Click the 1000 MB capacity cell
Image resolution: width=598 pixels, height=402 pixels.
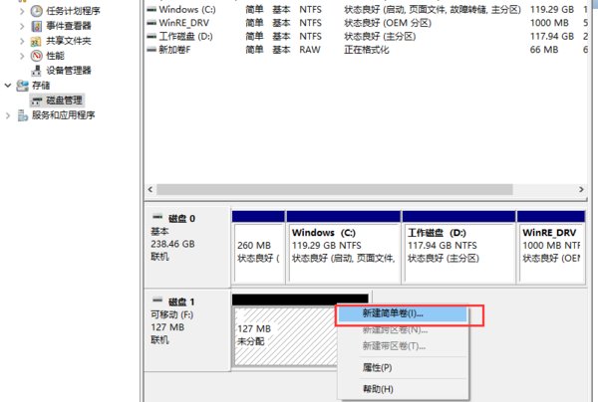pyautogui.click(x=549, y=23)
